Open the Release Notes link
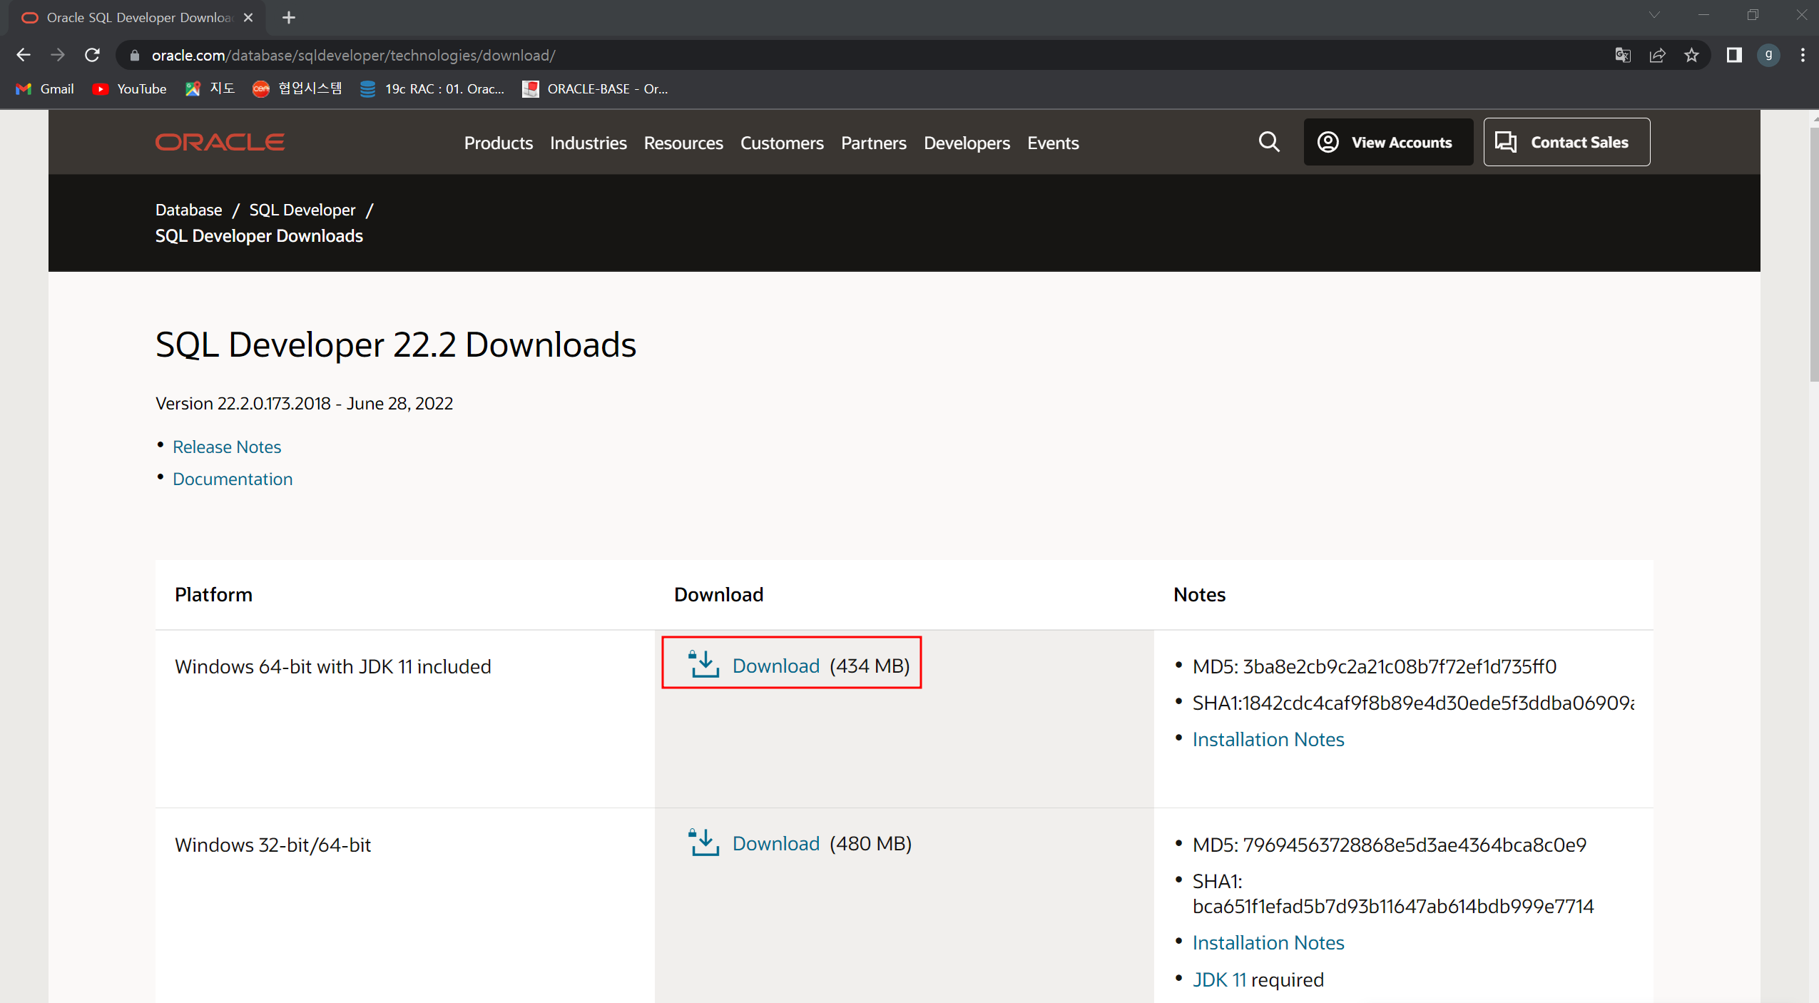The width and height of the screenshot is (1819, 1003). 227,447
